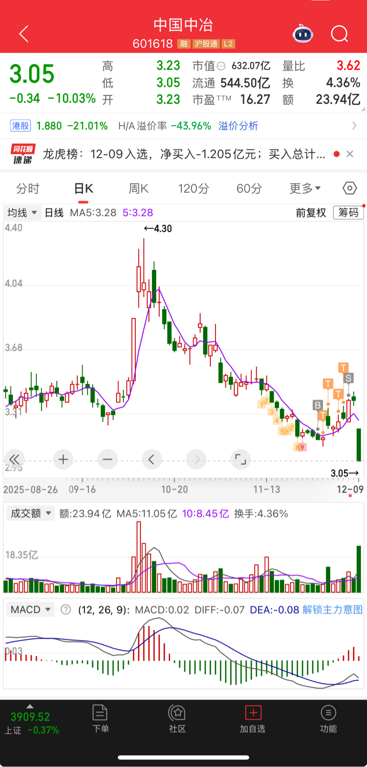The image size is (367, 767).
Task: Open 溢价分析 premium analysis link
Action: coord(238,126)
